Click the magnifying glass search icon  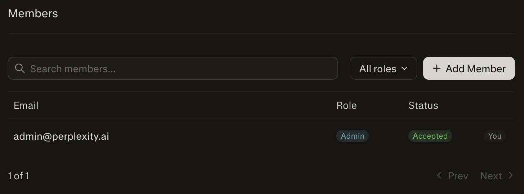pyautogui.click(x=20, y=68)
